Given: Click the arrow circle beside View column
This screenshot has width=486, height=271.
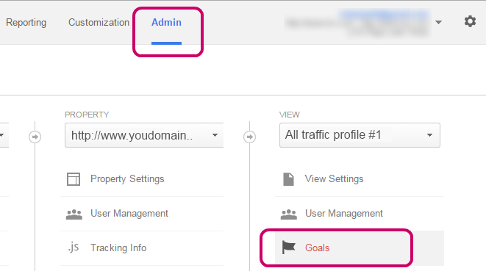Looking at the screenshot, I should tap(249, 137).
